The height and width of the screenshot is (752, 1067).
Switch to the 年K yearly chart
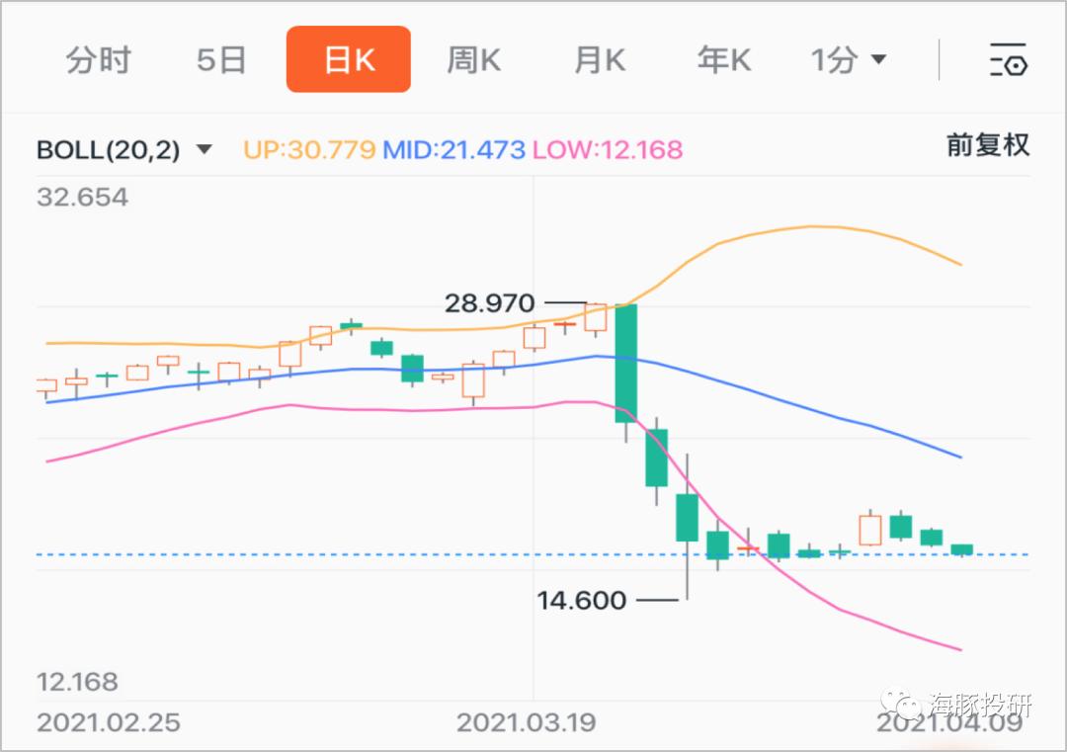(723, 60)
